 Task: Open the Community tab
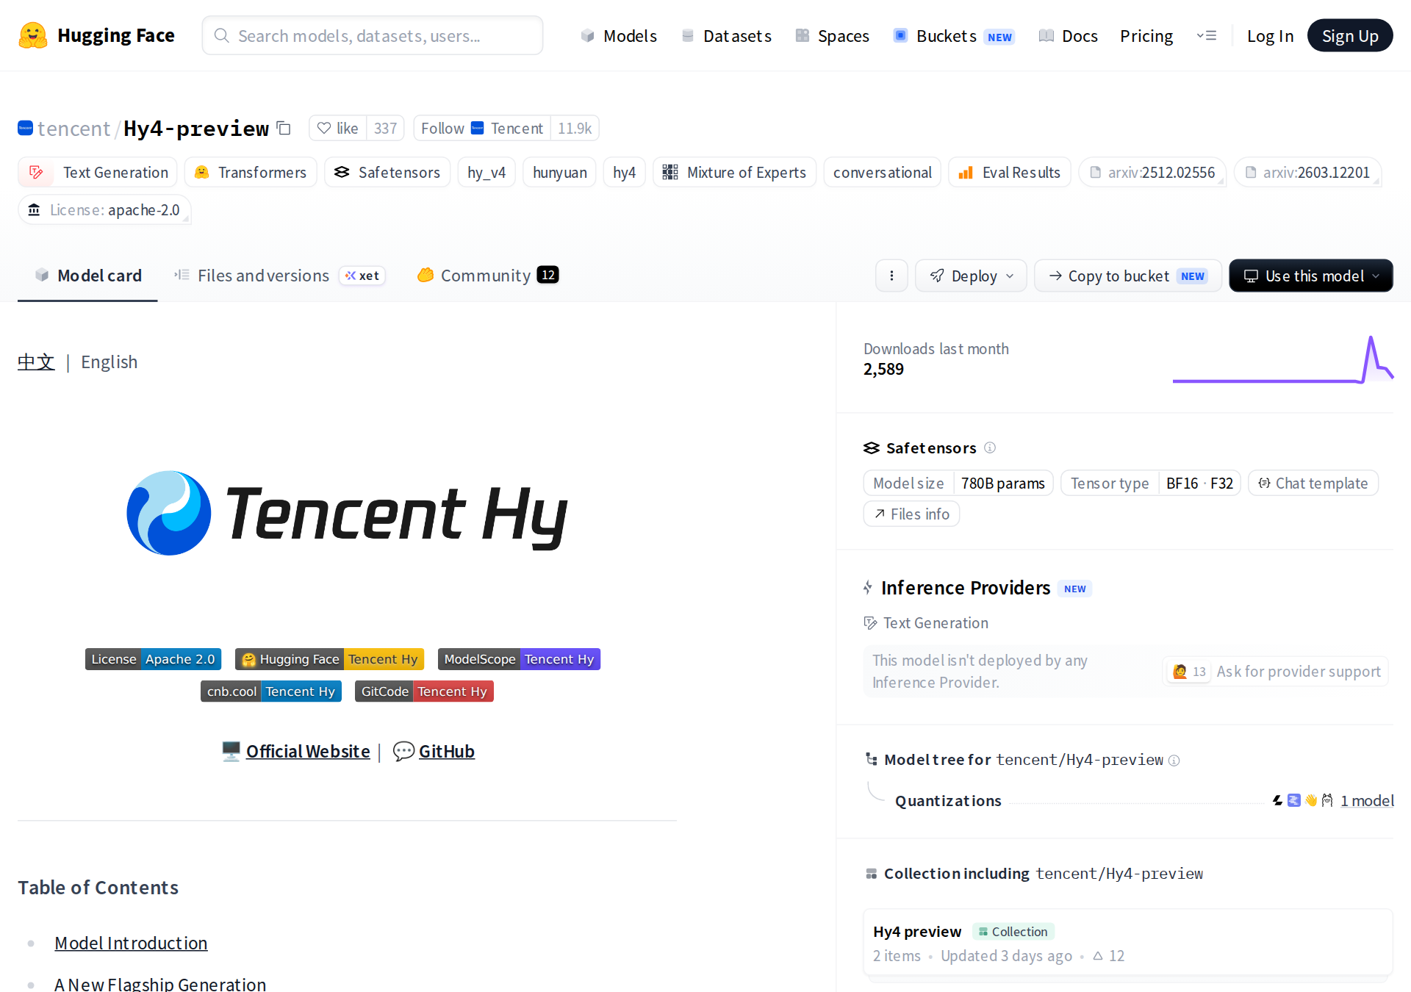click(x=488, y=276)
